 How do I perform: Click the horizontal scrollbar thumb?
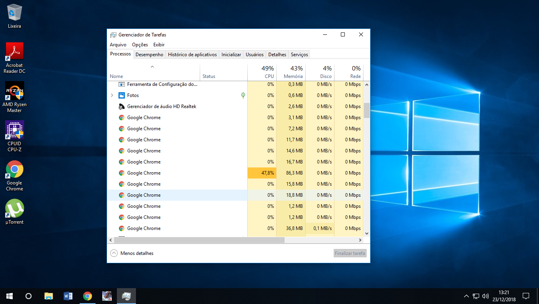[x=199, y=240]
